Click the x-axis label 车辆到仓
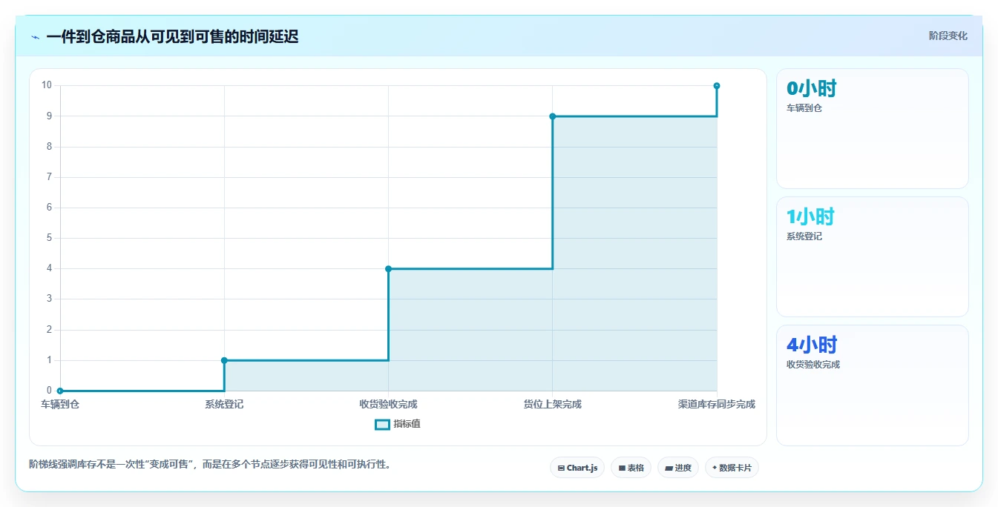The height and width of the screenshot is (507, 998). point(60,404)
